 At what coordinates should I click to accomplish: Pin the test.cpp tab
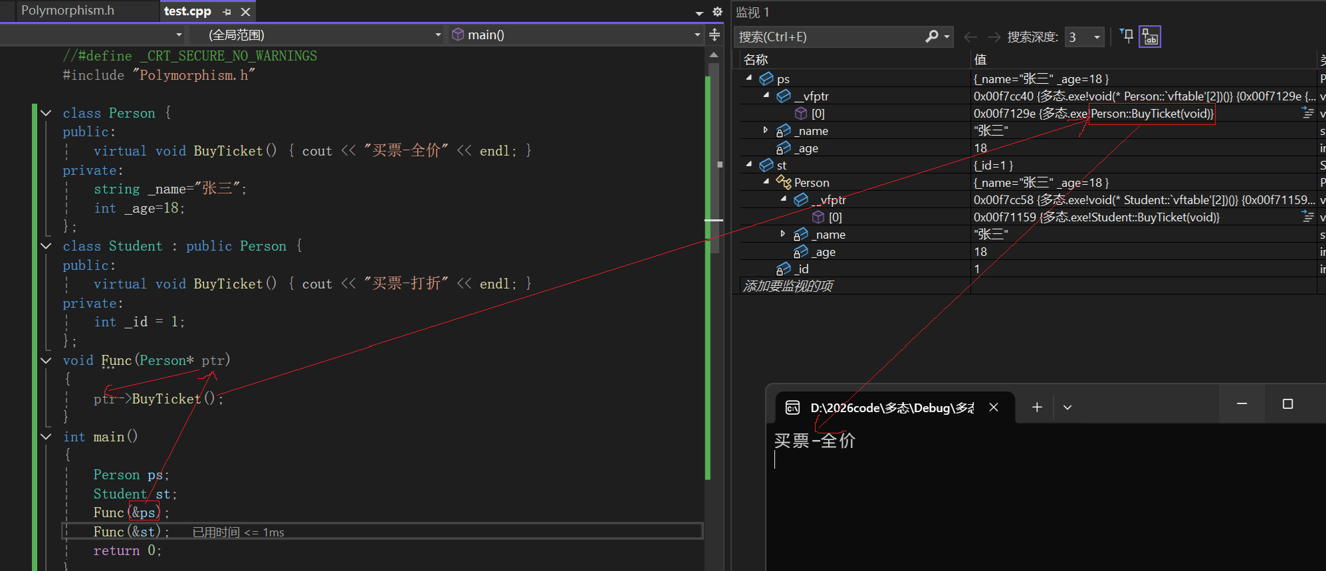pyautogui.click(x=227, y=12)
